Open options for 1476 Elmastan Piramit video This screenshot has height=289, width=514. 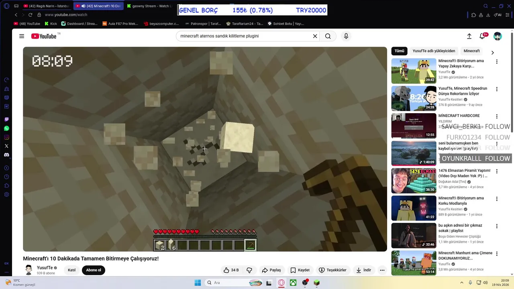497,171
